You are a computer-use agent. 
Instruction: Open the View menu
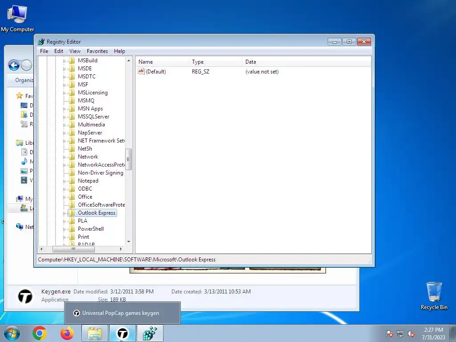(75, 51)
